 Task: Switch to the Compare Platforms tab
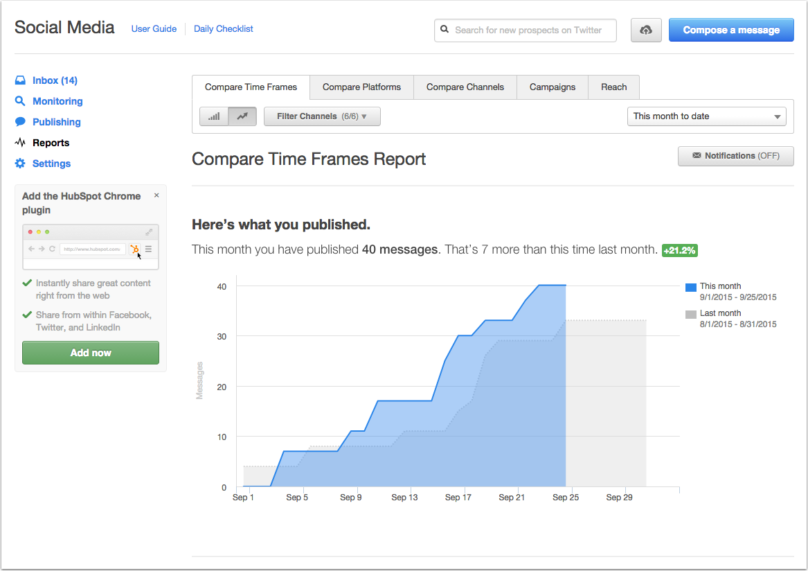(x=361, y=87)
